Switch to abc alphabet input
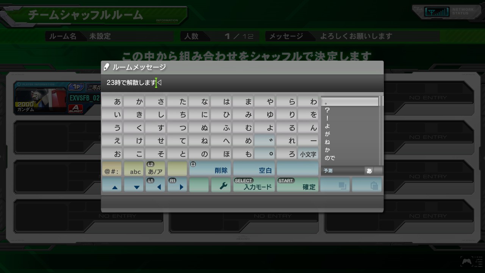The image size is (485, 273). point(134,169)
